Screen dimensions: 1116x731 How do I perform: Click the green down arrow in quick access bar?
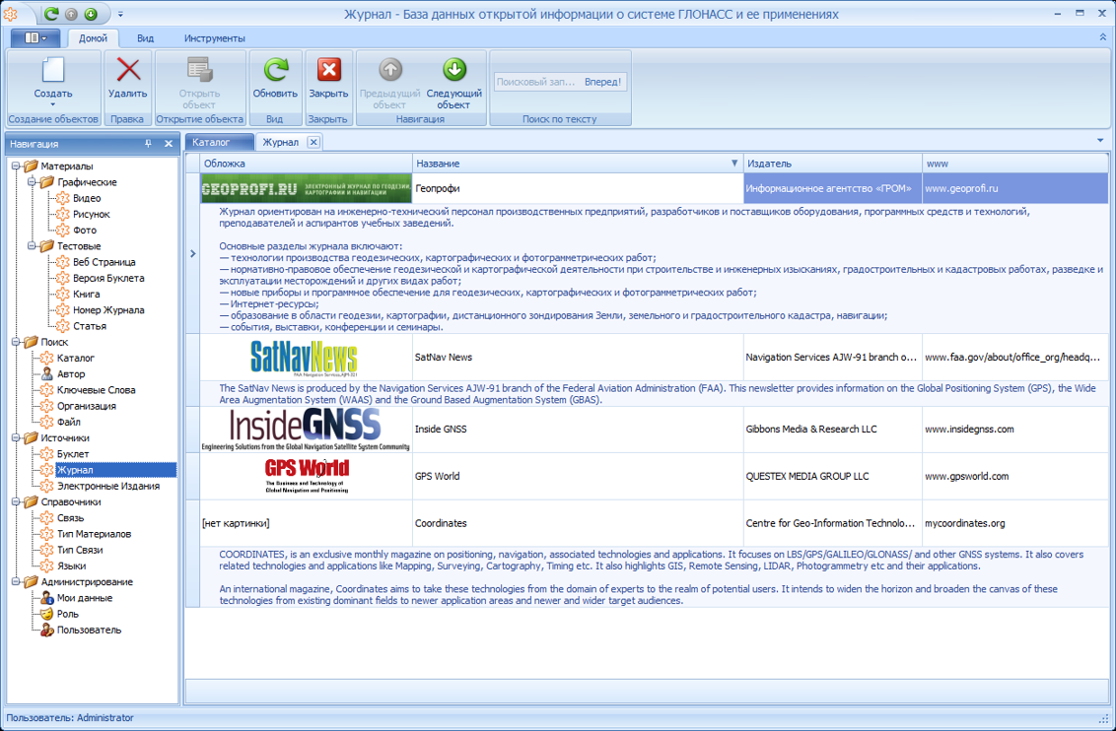[91, 14]
